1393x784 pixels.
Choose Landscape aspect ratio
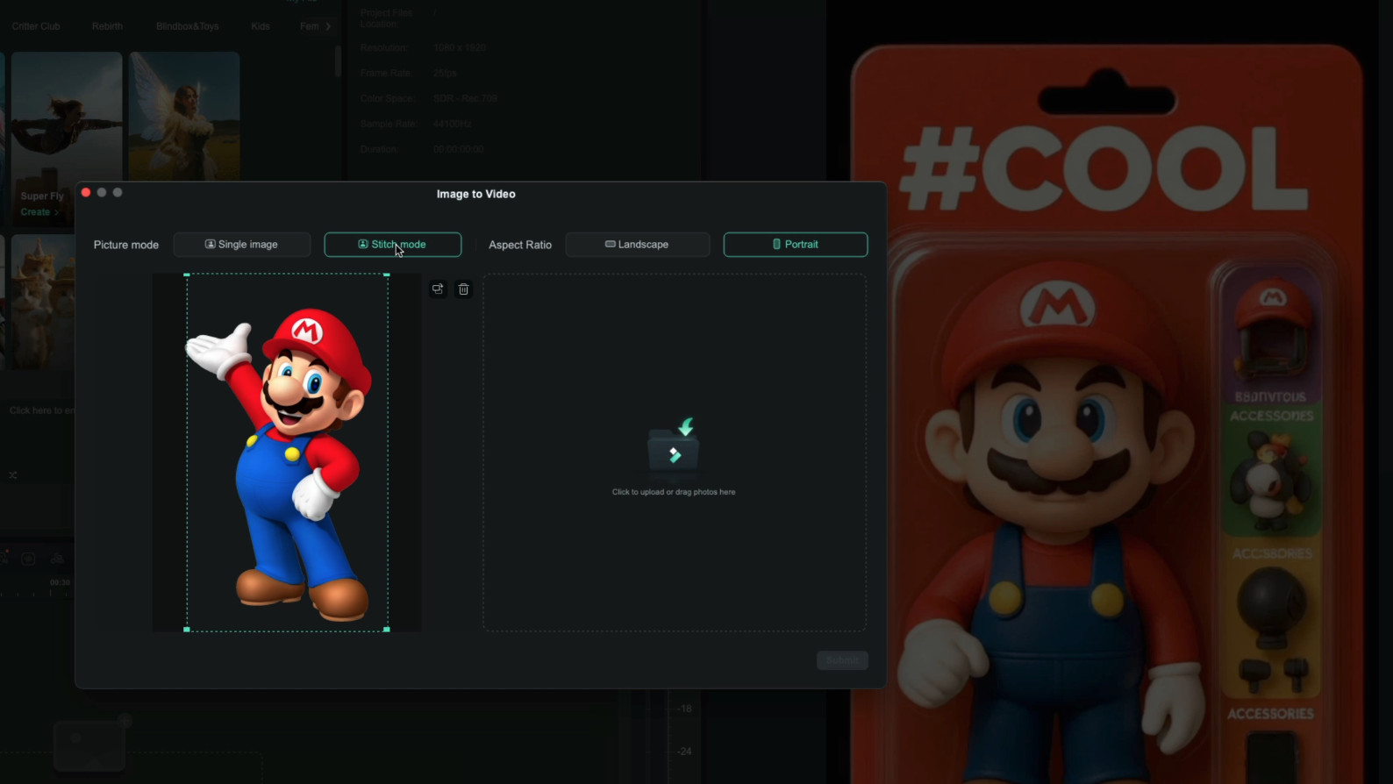(638, 245)
